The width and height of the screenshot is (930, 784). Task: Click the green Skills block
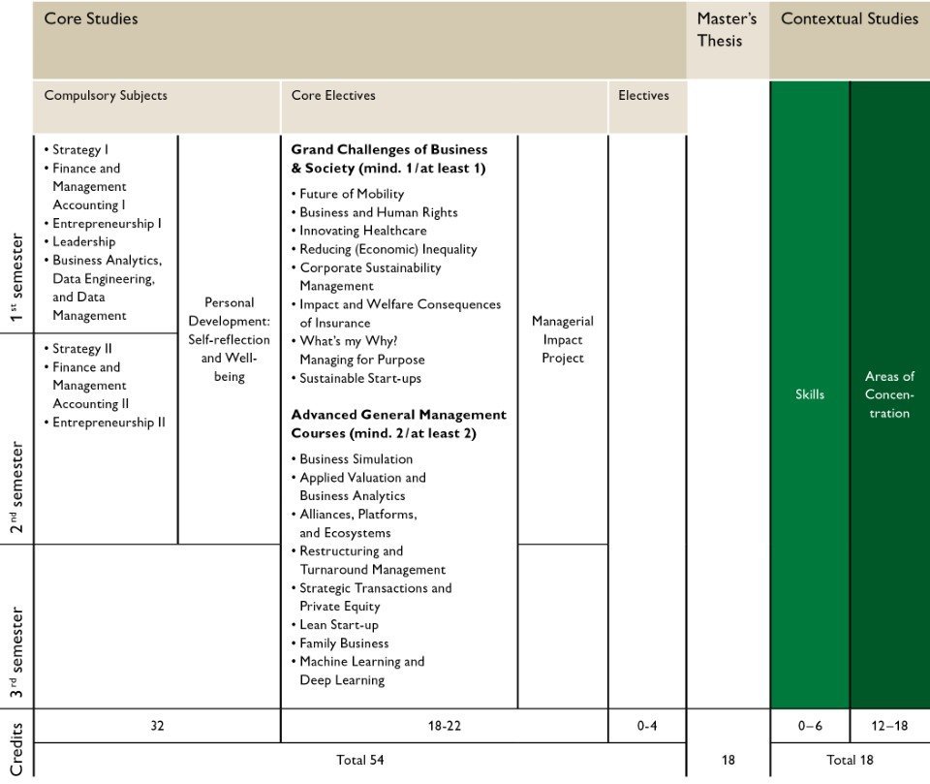click(x=810, y=394)
